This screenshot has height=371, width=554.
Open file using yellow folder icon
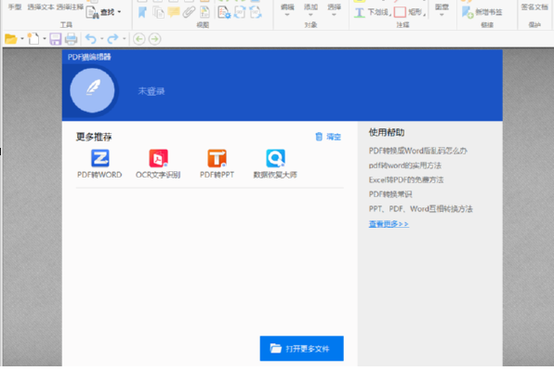(x=11, y=39)
